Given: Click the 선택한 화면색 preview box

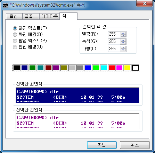Looking at the screenshot, I should coord(77,95).
